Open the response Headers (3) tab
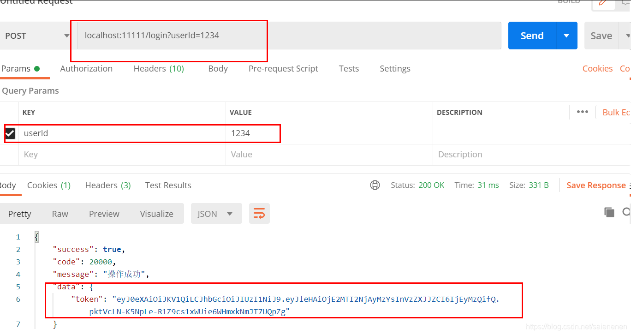 (108, 185)
